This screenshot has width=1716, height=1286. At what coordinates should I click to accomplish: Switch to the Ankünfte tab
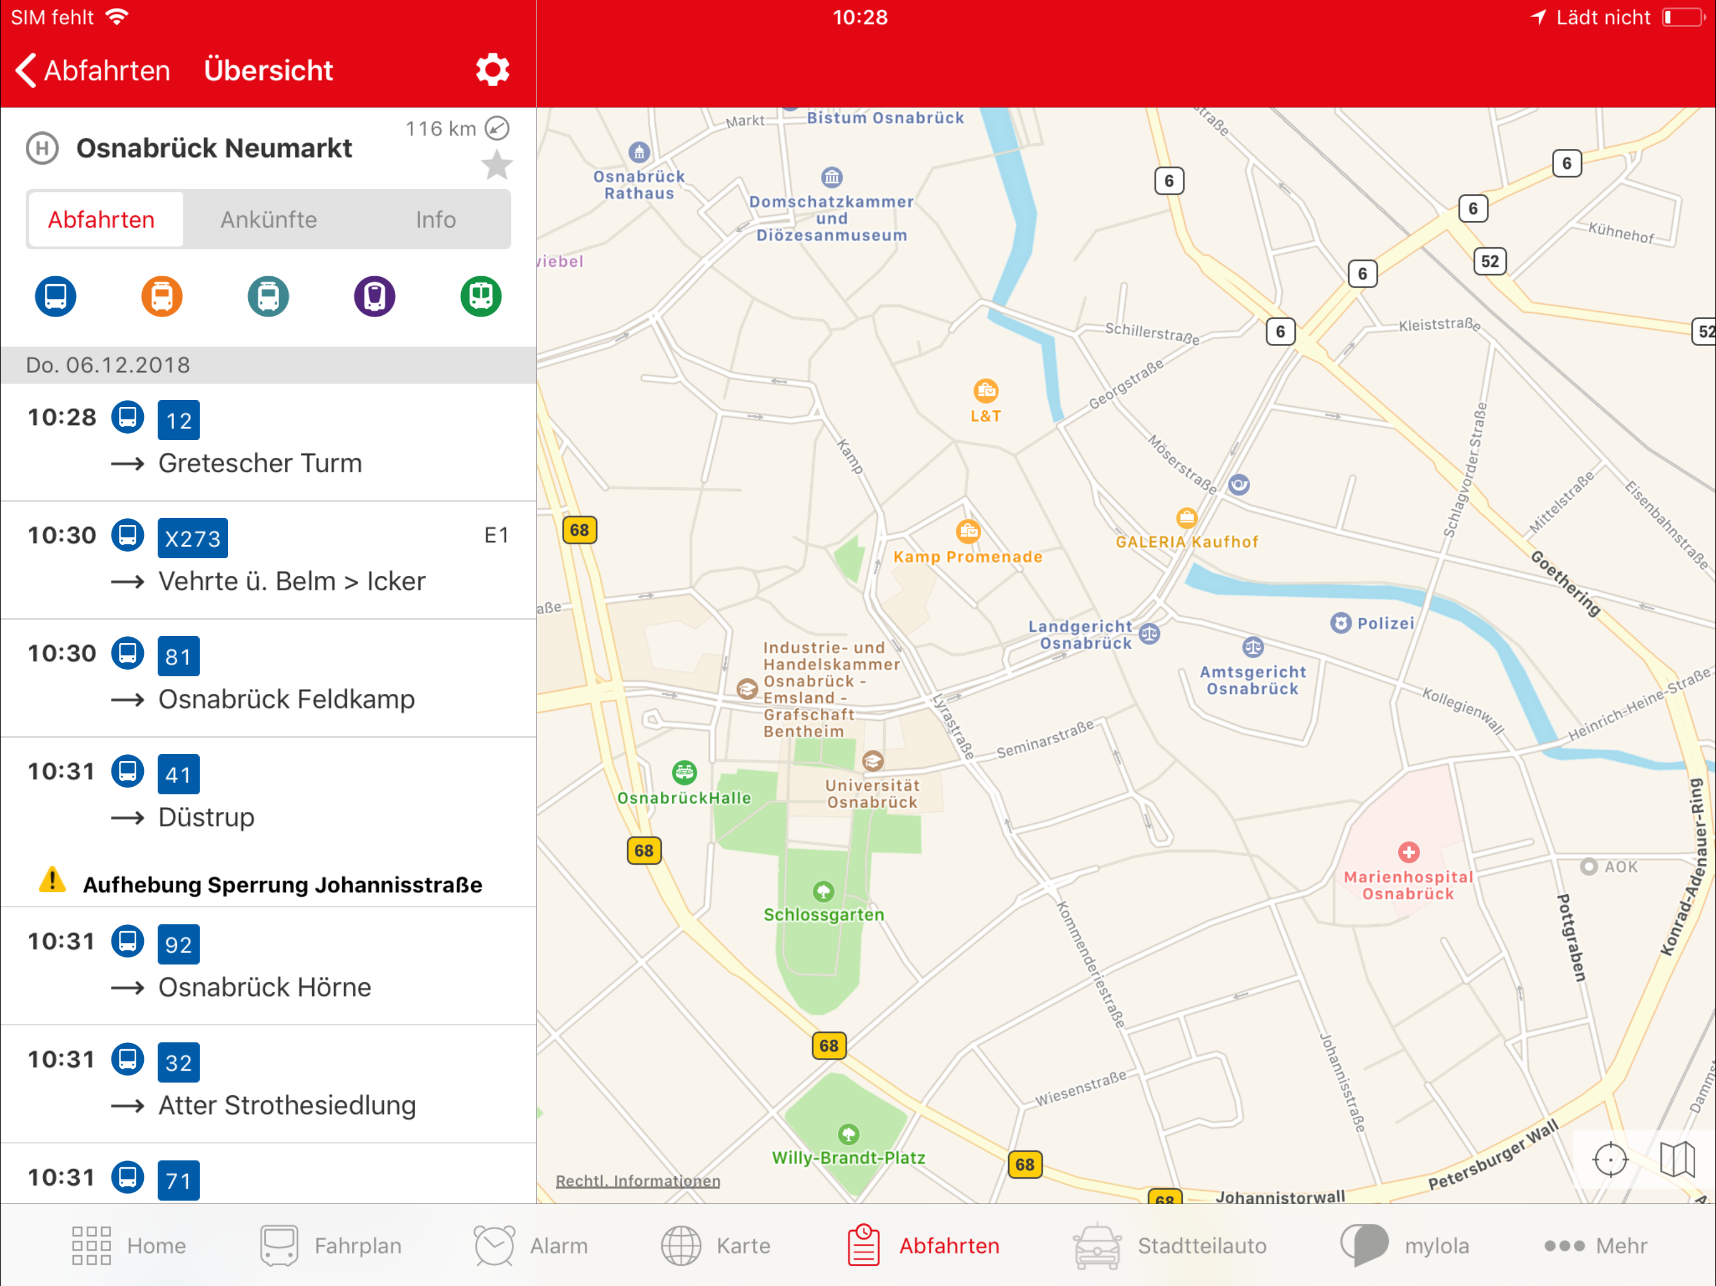click(268, 220)
